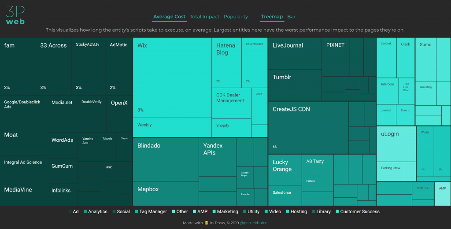Click the GumGum treemap cell
Viewport: 451px width, 229px height.
(x=63, y=170)
